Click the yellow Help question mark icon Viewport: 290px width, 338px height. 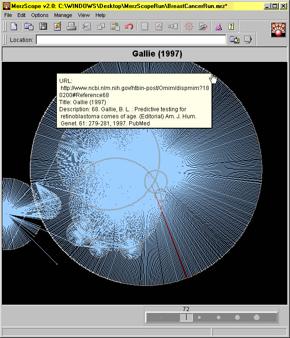(x=231, y=26)
